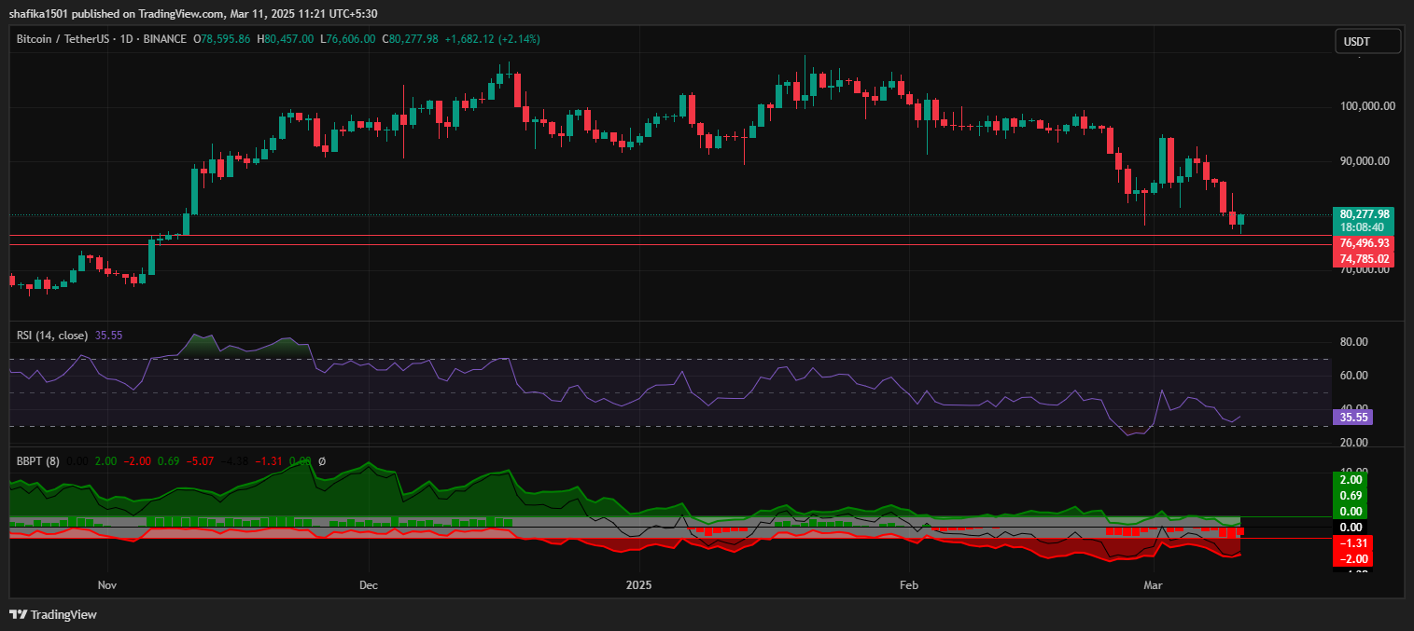This screenshot has width=1414, height=631.
Task: Open the USDT currency selector
Action: (1366, 41)
